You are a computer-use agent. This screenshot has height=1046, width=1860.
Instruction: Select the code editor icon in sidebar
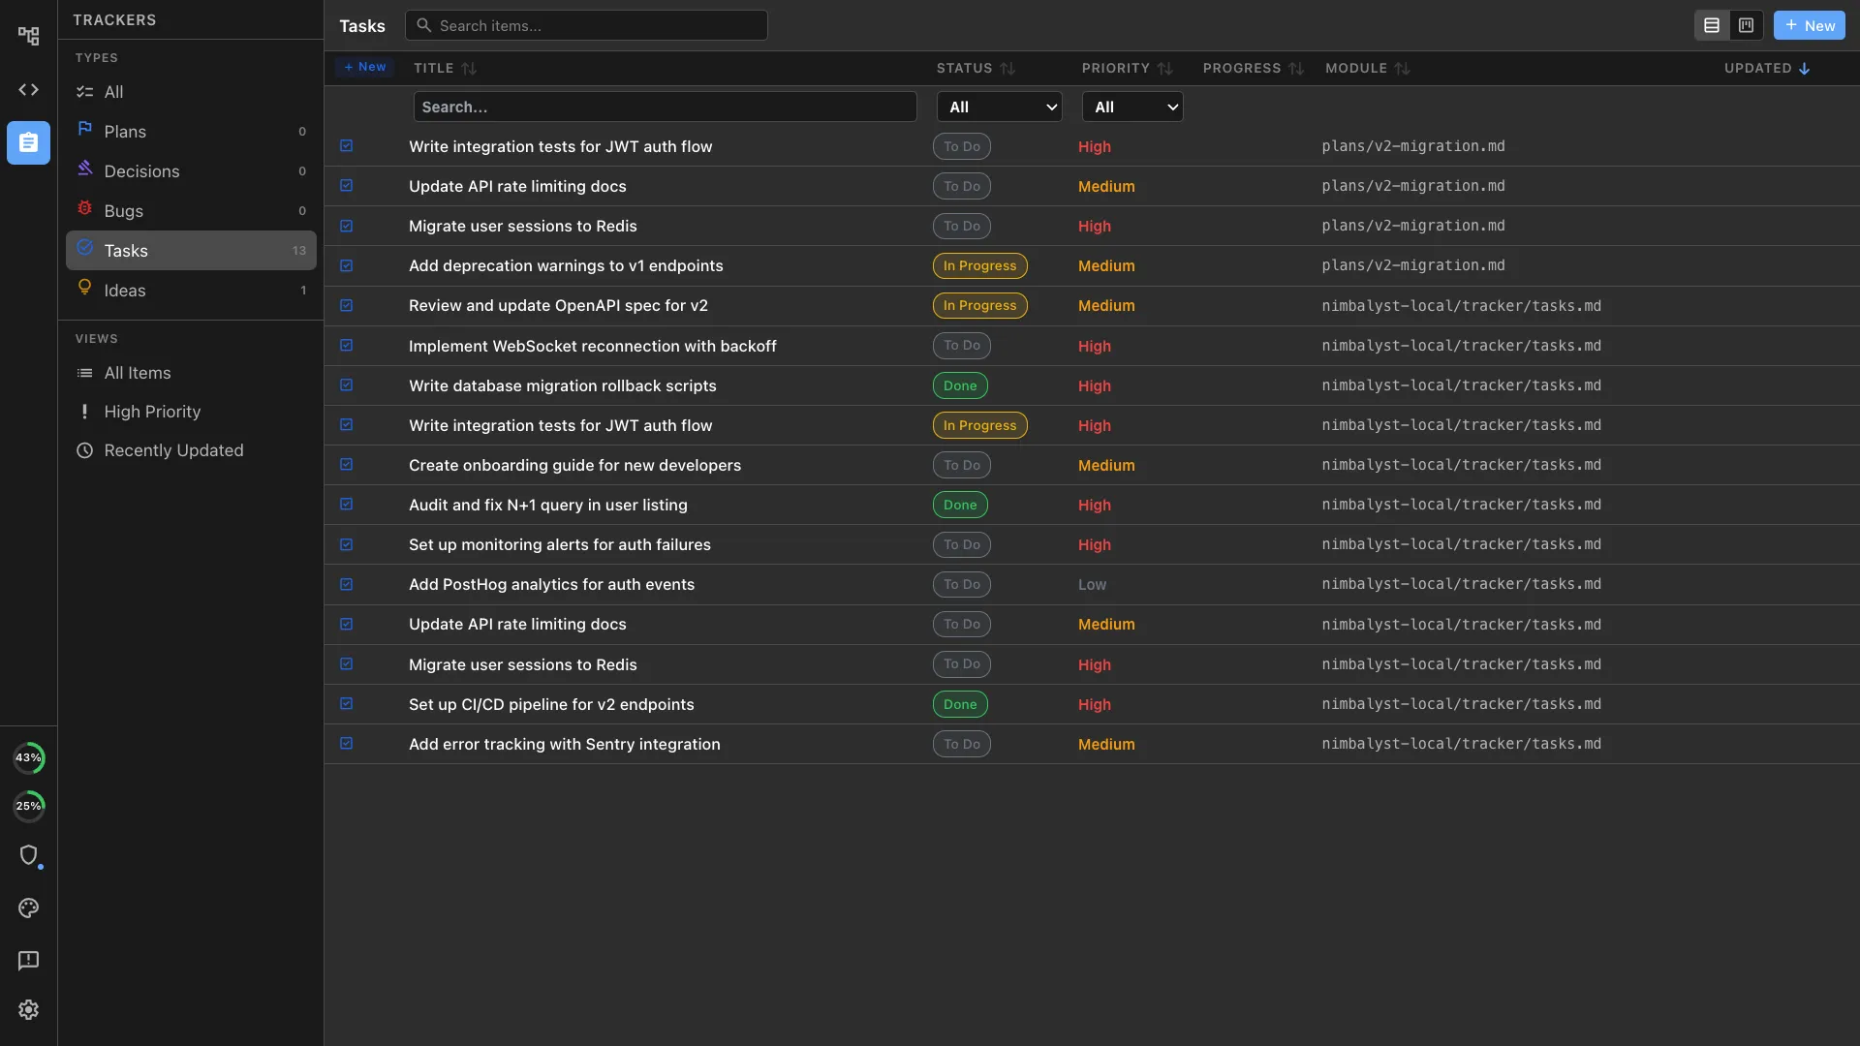pyautogui.click(x=28, y=89)
